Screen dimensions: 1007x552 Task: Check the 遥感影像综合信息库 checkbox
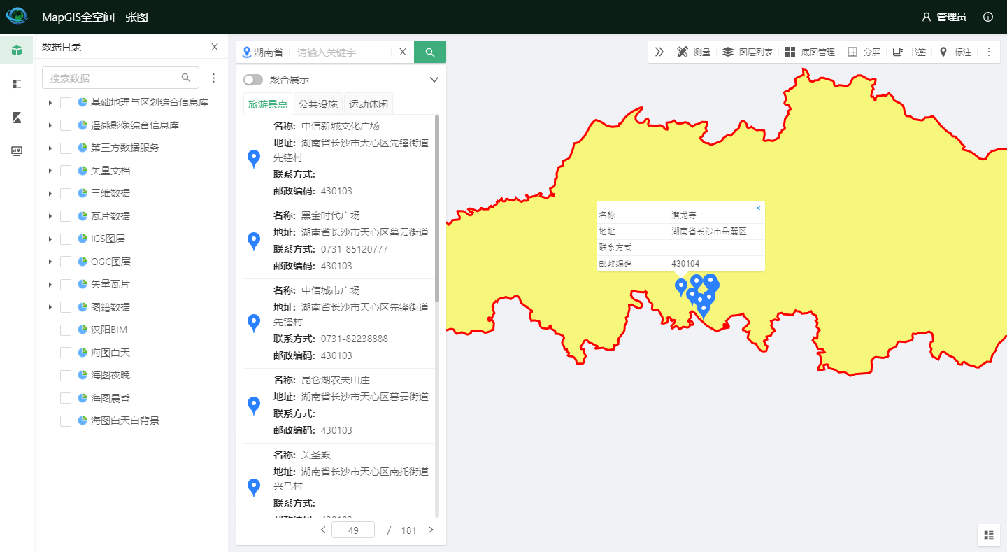click(x=66, y=125)
